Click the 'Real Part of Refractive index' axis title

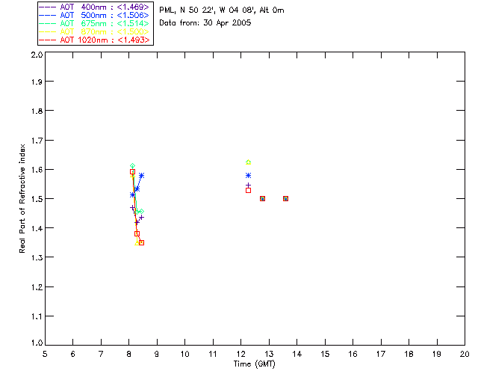(22, 198)
